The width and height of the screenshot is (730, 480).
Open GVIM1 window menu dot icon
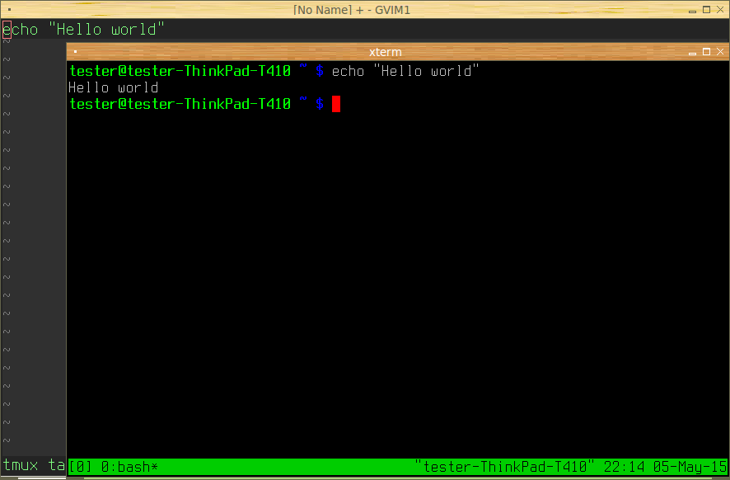(x=9, y=9)
